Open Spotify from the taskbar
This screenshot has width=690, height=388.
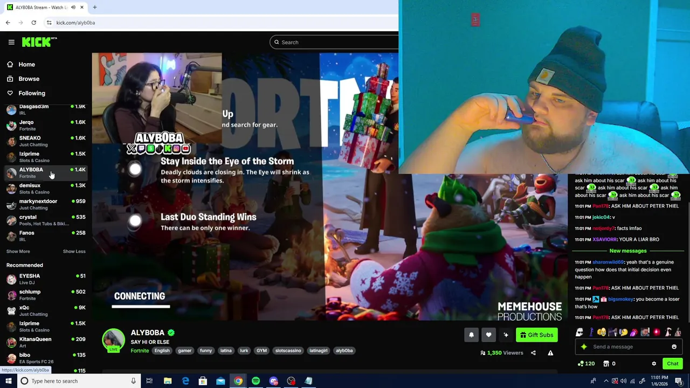[256, 381]
